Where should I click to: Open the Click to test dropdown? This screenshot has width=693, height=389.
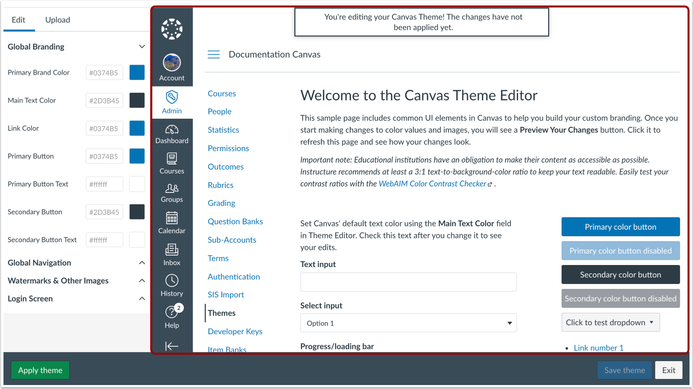[610, 322]
